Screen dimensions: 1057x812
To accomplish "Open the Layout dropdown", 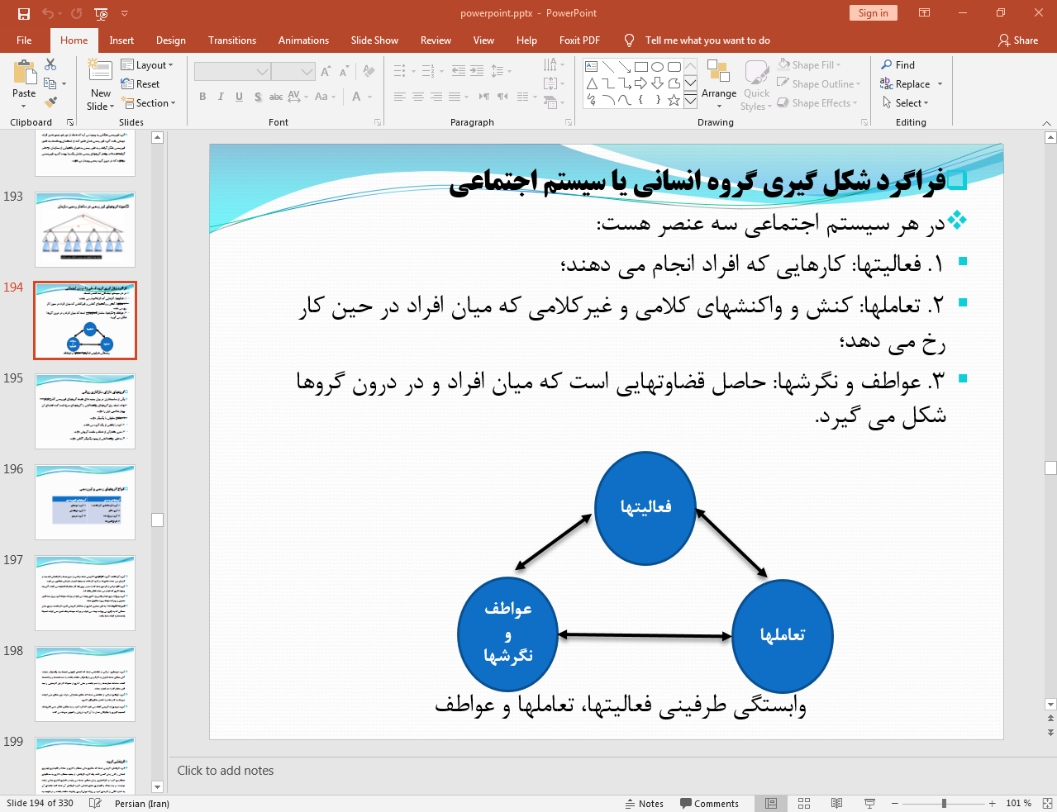I will [x=147, y=65].
